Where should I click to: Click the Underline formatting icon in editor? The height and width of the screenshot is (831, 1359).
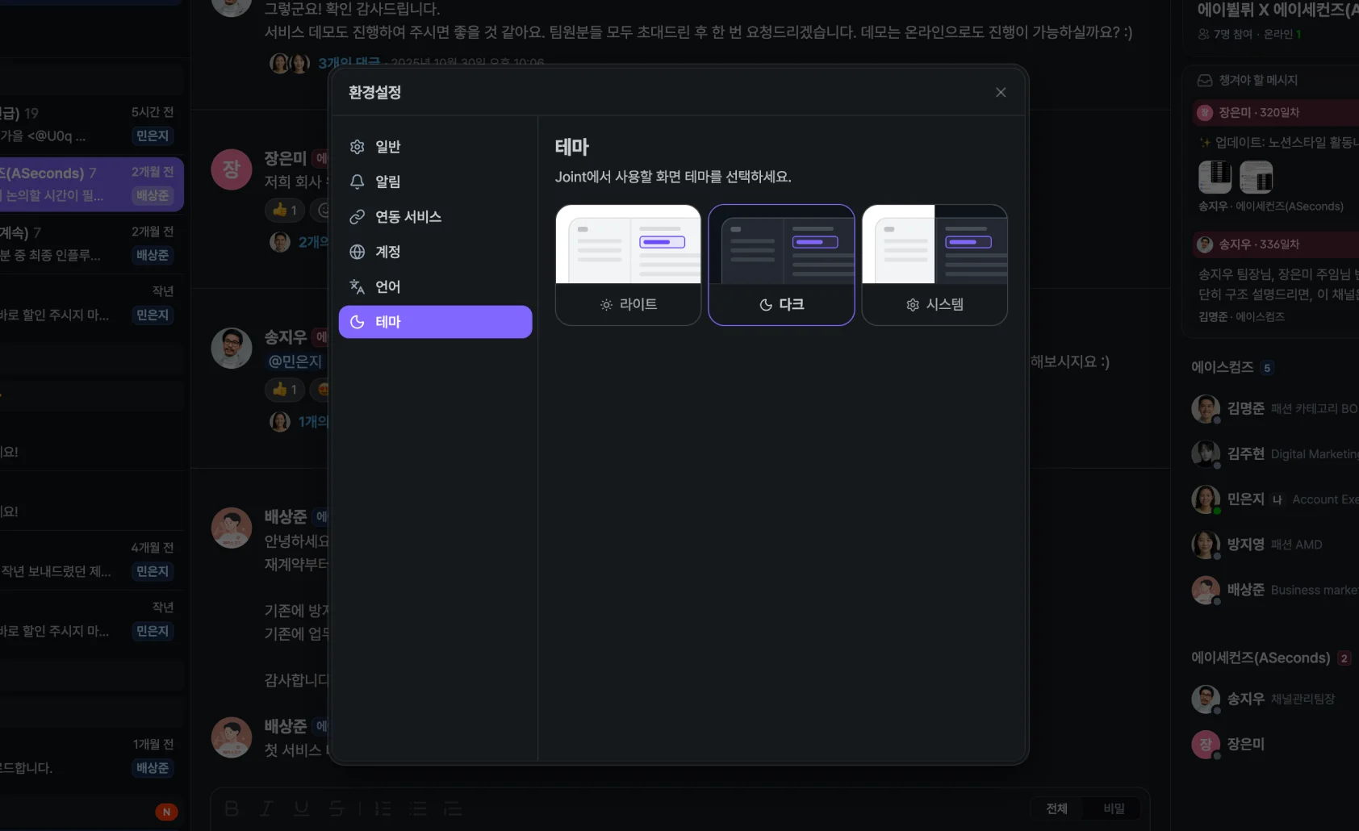302,808
